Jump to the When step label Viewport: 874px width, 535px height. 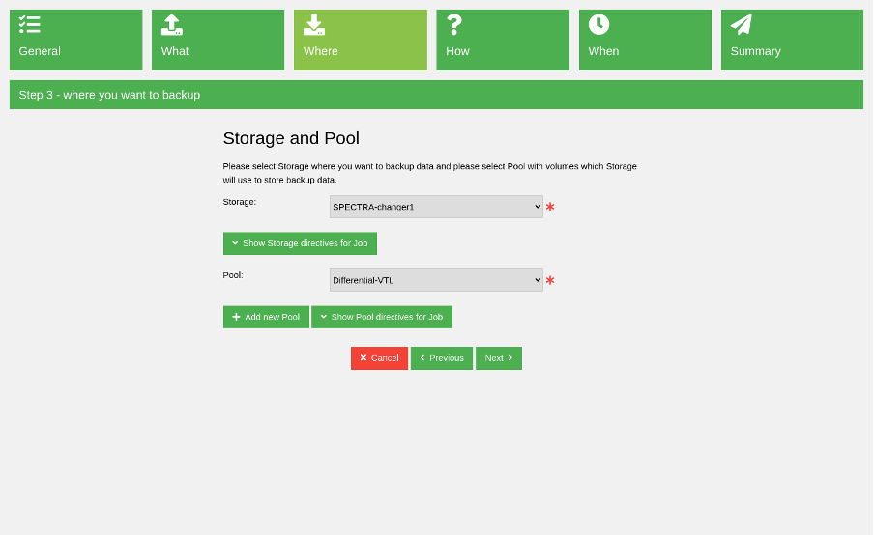[x=603, y=51]
